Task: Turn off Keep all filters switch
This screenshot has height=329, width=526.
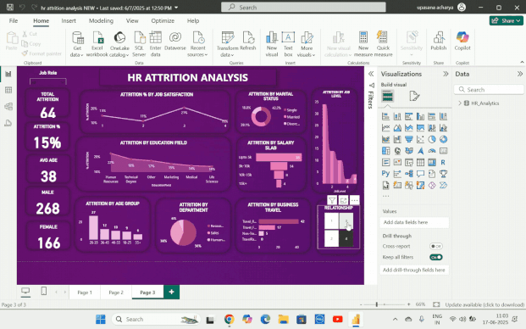Action: click(x=435, y=257)
